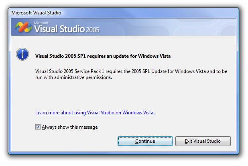Click the empty right side of blue banner
The width and height of the screenshot is (248, 166).
click(181, 27)
